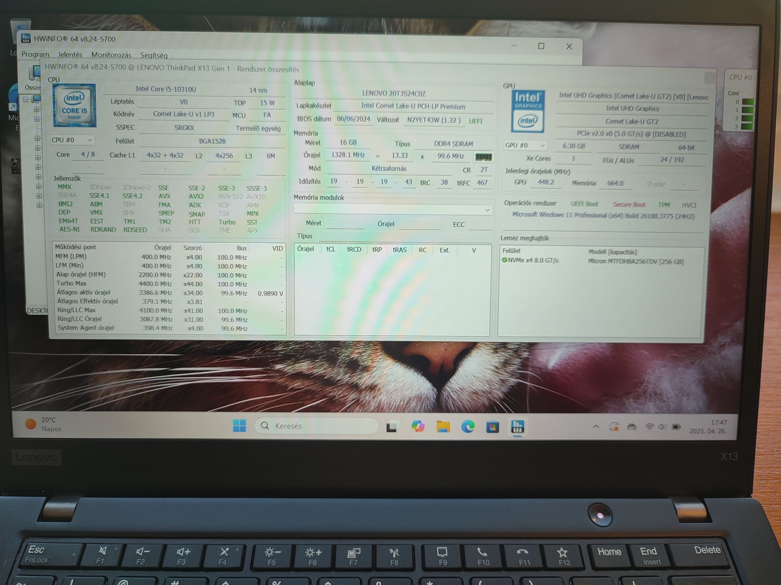Screen dimensions: 781x585
Task: Click the package value 'BGA1528'
Action: coord(212,141)
